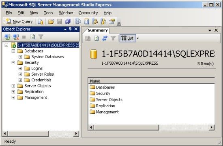Image resolution: width=223 pixels, height=146 pixels.
Task: Click the Open File folder icon
Action: [x=51, y=21]
